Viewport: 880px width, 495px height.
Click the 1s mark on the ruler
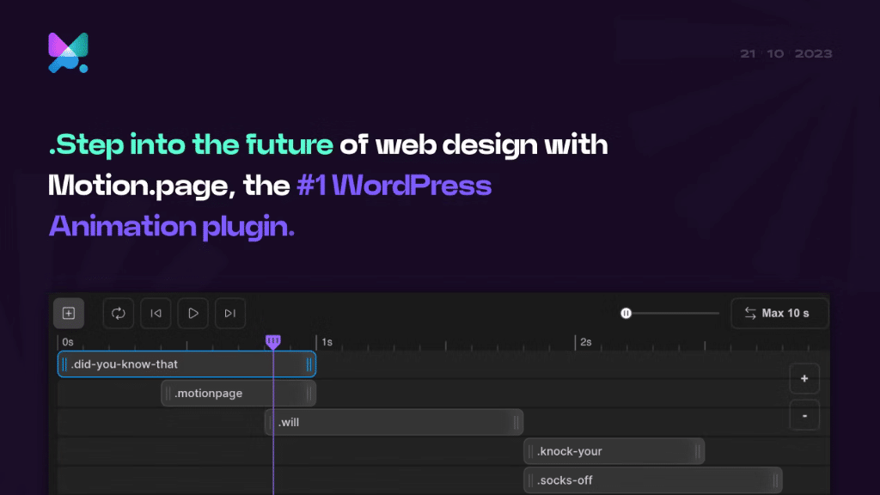327,342
